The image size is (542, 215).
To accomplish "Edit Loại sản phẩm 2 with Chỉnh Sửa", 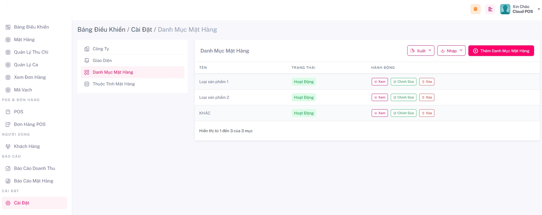I will tap(403, 97).
